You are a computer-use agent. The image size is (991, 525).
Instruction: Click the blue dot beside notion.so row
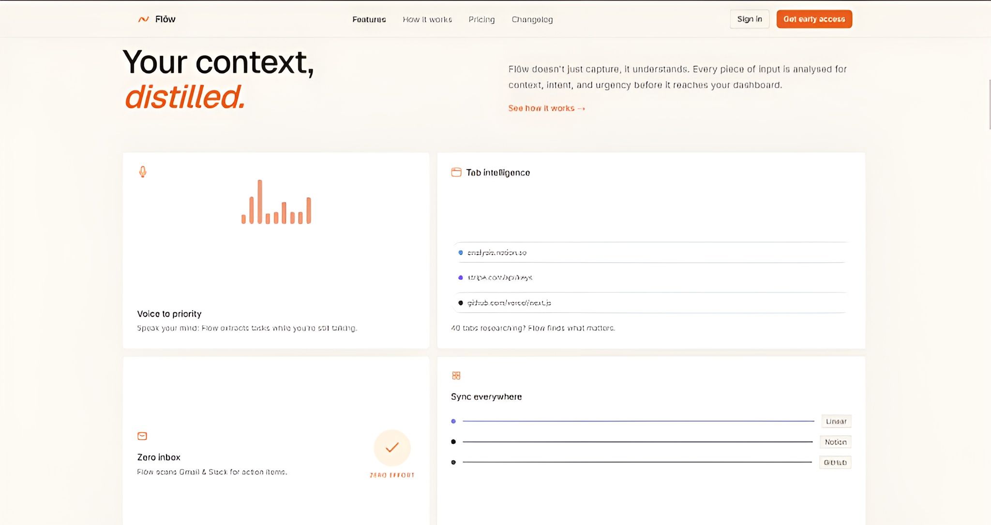click(x=461, y=252)
